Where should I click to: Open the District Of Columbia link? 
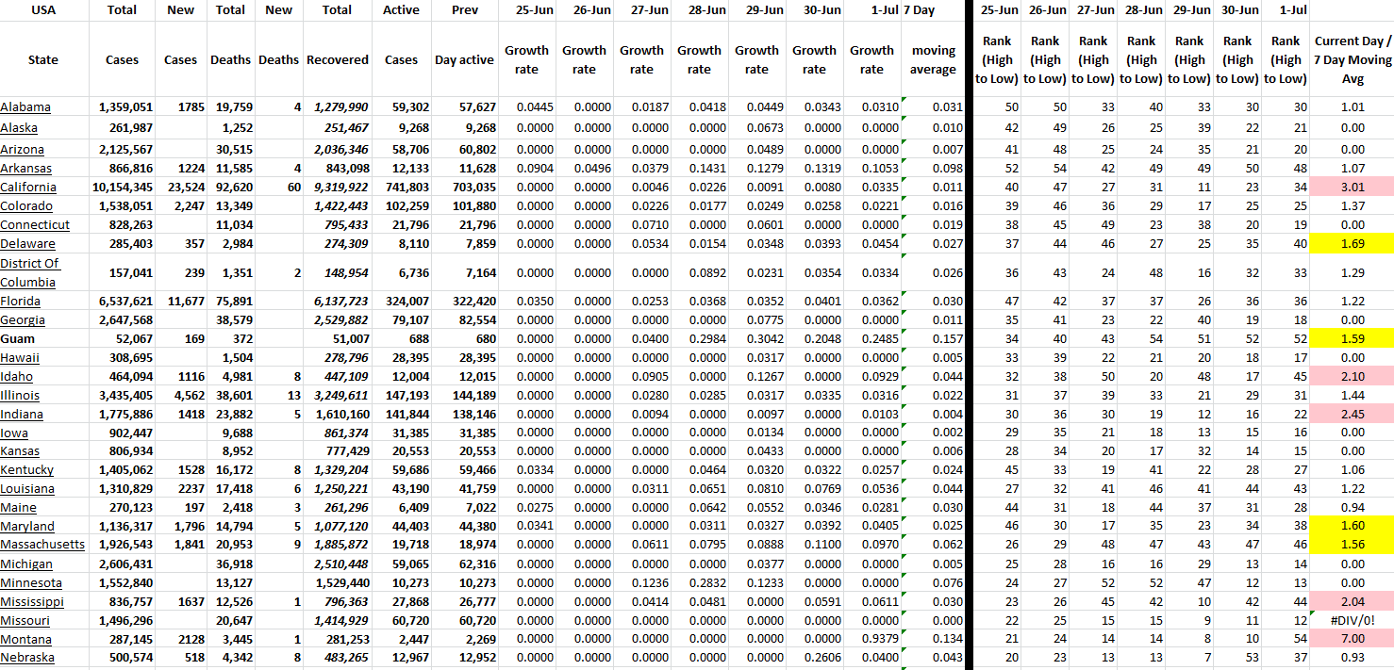(30, 272)
